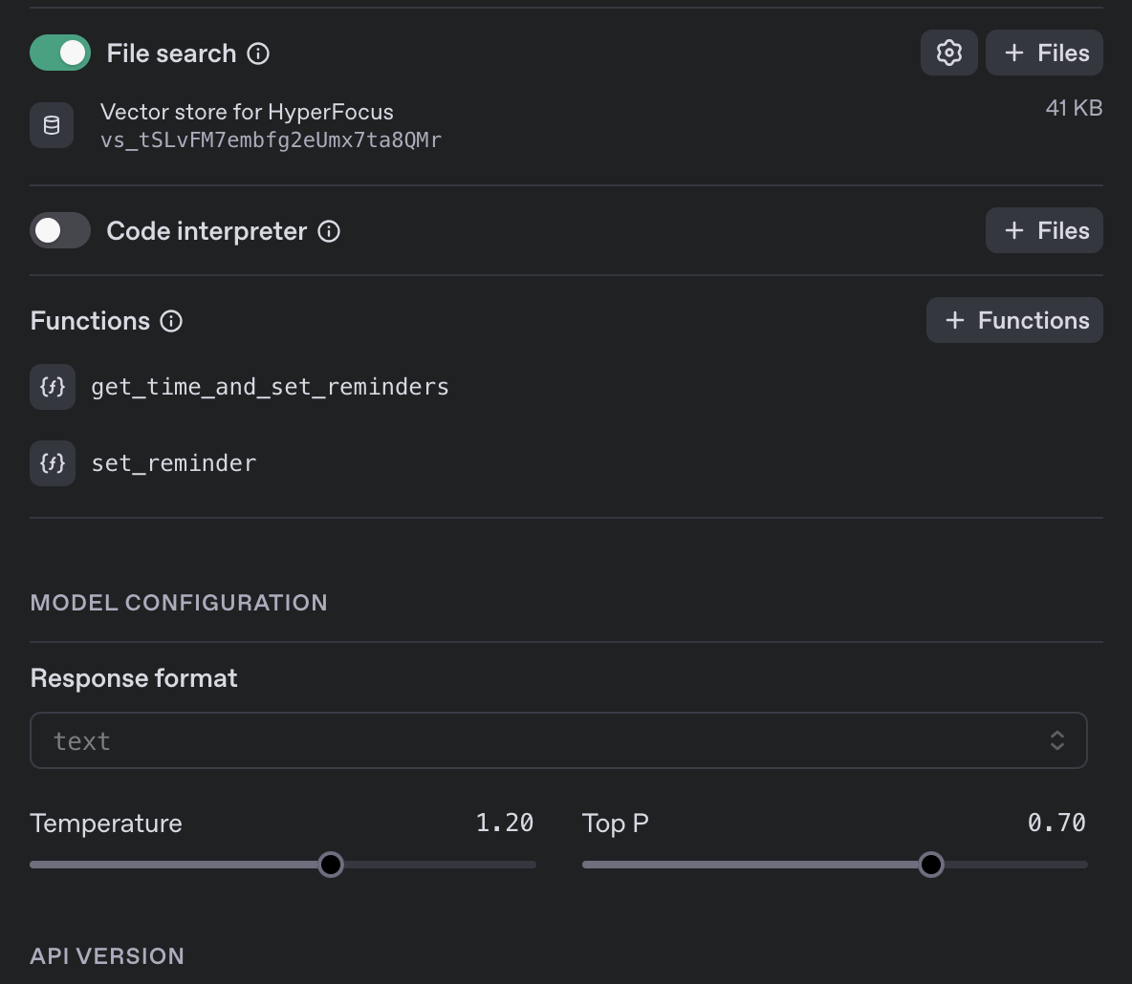Image resolution: width=1132 pixels, height=984 pixels.
Task: Disable the File search toggle
Action: 60,53
